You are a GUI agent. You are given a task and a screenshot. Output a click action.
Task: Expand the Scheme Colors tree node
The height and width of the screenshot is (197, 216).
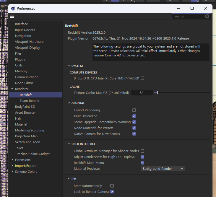tap(12, 172)
